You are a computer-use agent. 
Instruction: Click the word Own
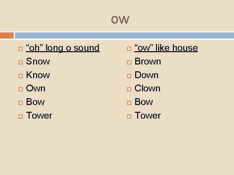(x=36, y=88)
